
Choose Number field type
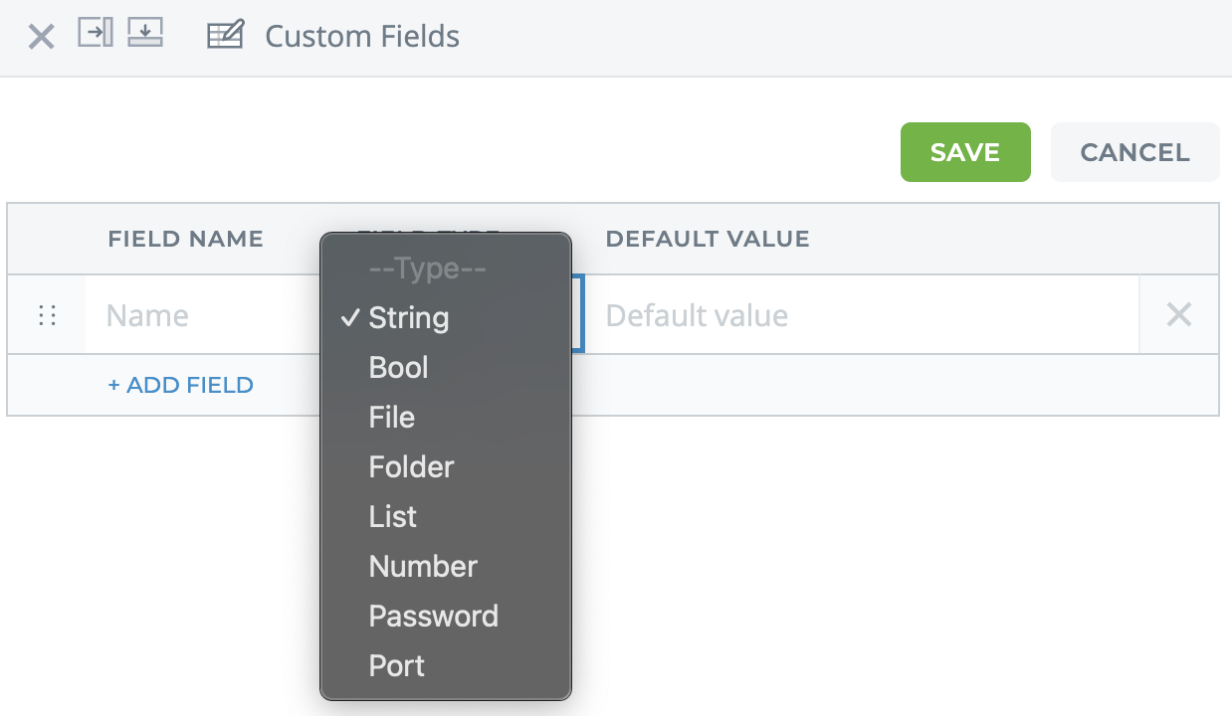423,566
